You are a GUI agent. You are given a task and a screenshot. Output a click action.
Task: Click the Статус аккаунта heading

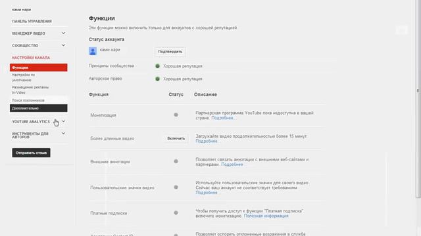tap(107, 39)
